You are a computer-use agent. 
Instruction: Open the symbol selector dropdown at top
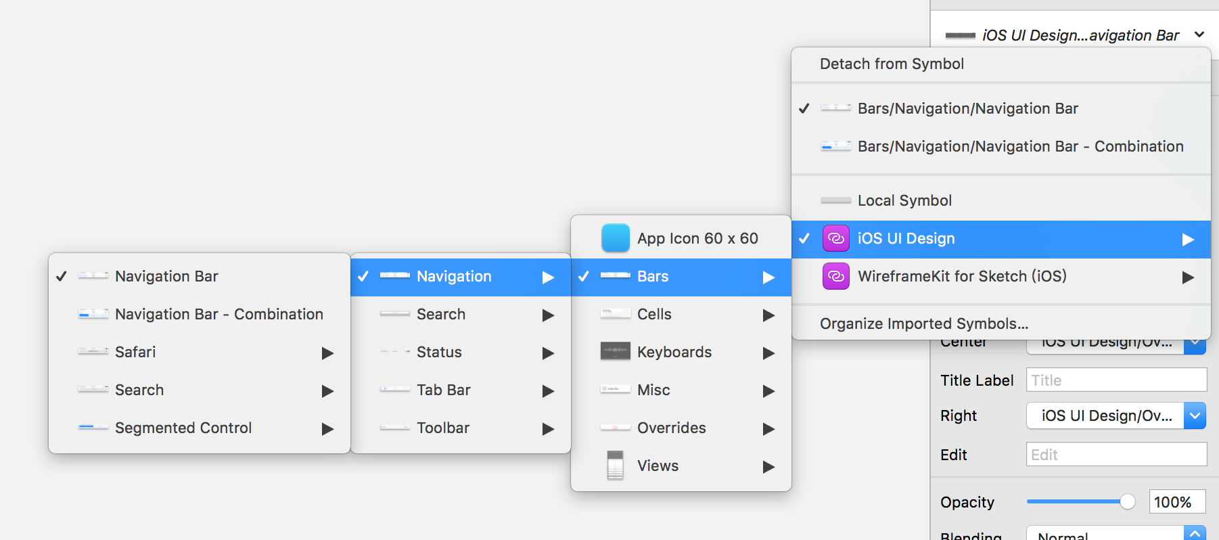(x=1075, y=35)
